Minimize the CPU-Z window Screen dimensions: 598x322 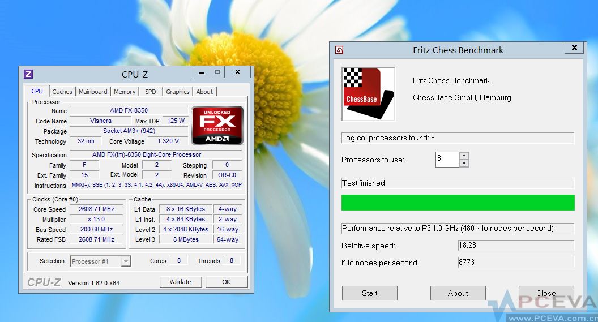[202, 72]
